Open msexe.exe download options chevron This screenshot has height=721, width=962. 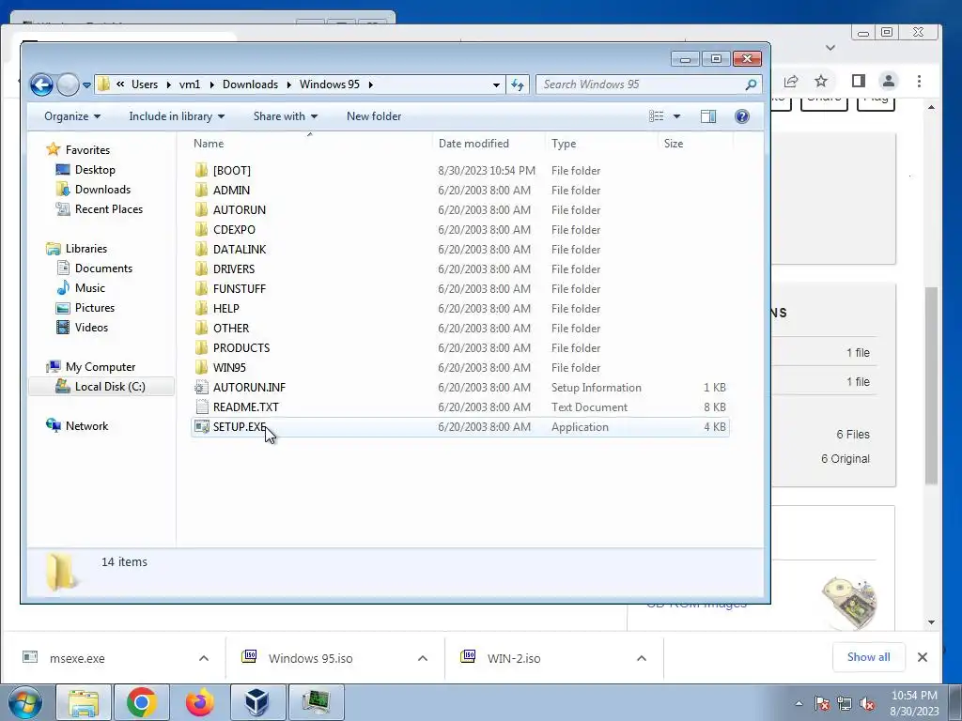[x=204, y=658]
